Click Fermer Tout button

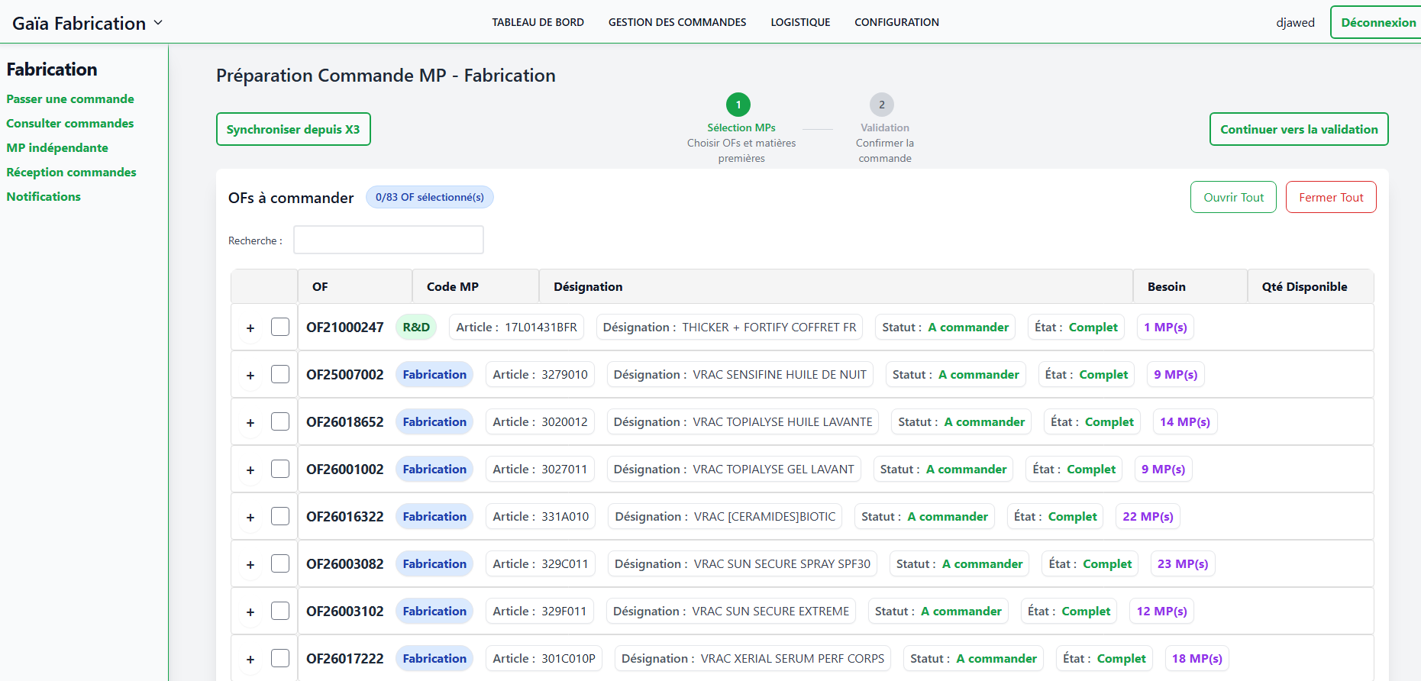tap(1331, 197)
